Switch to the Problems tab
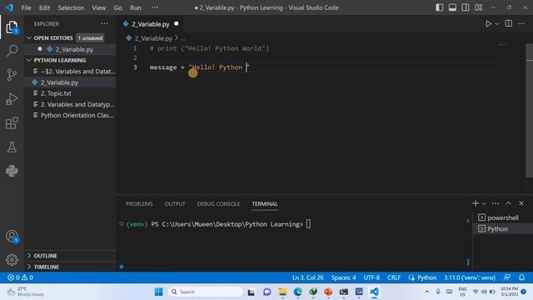This screenshot has width=533, height=300. point(139,203)
